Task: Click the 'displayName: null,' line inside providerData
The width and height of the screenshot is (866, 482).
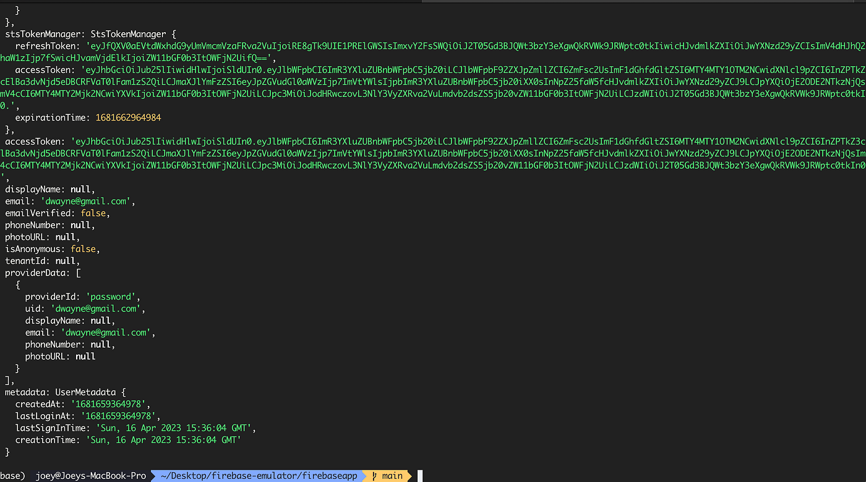Action: tap(71, 321)
